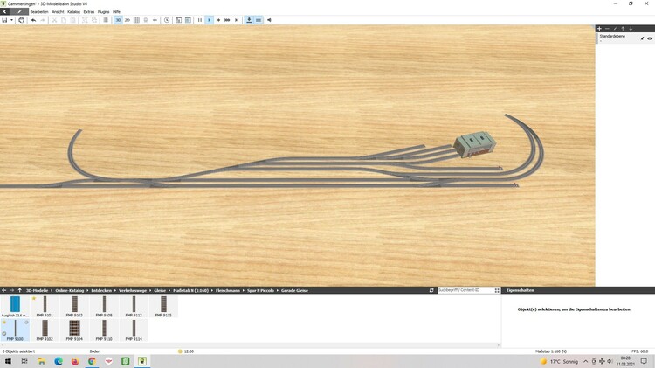This screenshot has height=368, width=655.
Task: Open the Windows Start menu
Action: point(8,361)
